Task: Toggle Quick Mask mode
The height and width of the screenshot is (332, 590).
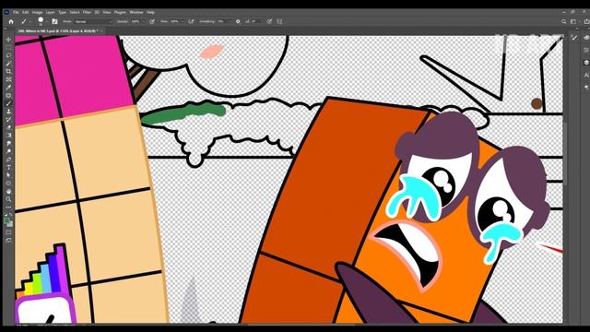Action: 8,232
